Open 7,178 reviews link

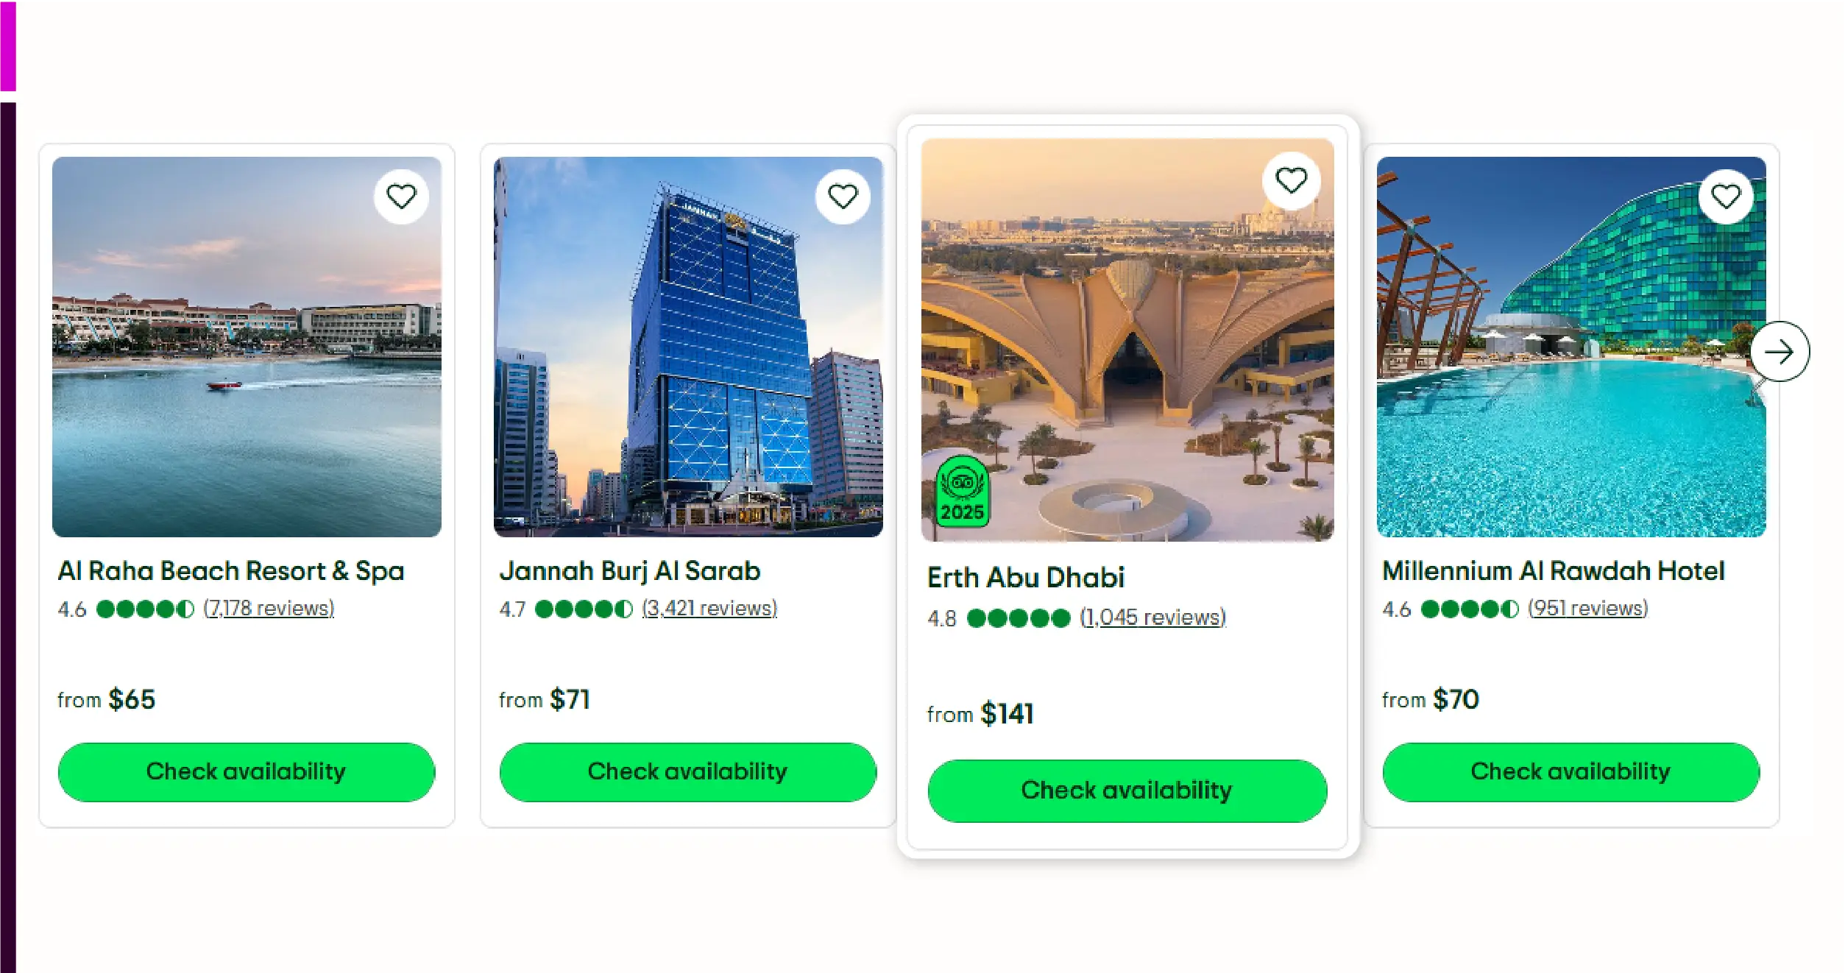point(269,609)
